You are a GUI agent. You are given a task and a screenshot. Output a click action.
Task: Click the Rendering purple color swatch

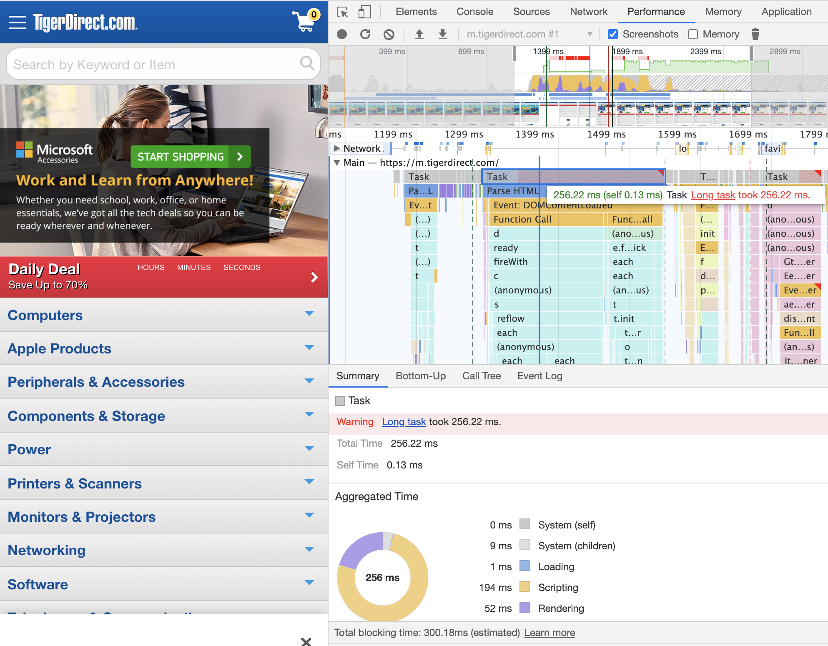coord(525,608)
